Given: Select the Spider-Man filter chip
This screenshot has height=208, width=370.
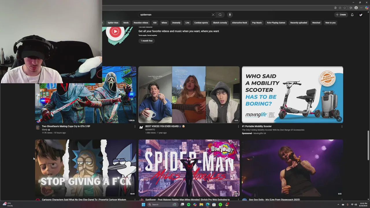Looking at the screenshot, I should 113,23.
